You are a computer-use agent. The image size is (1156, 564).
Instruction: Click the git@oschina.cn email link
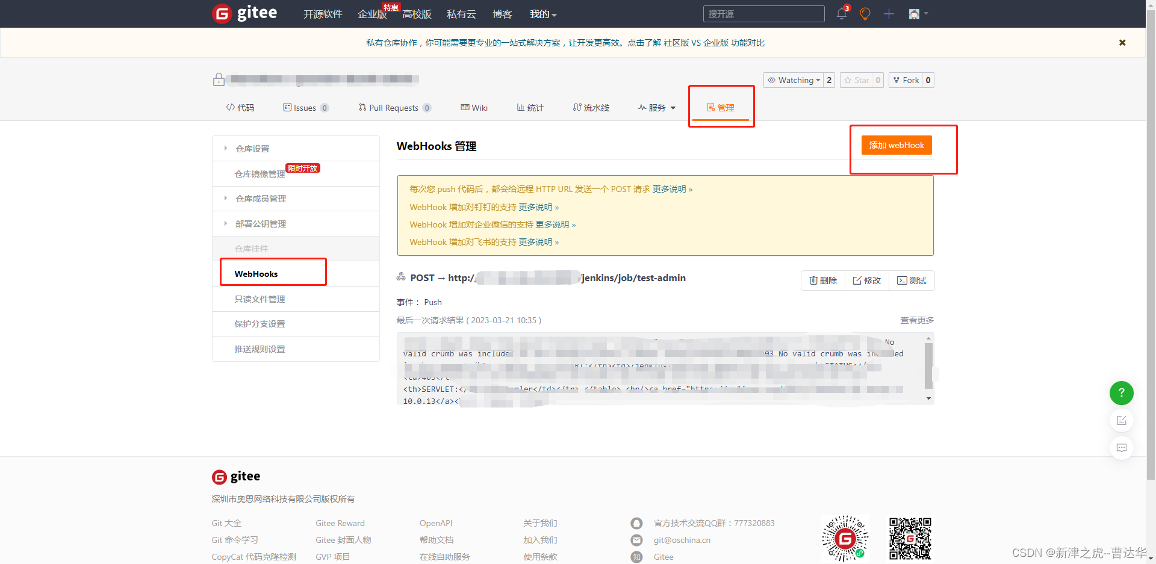[x=682, y=540]
